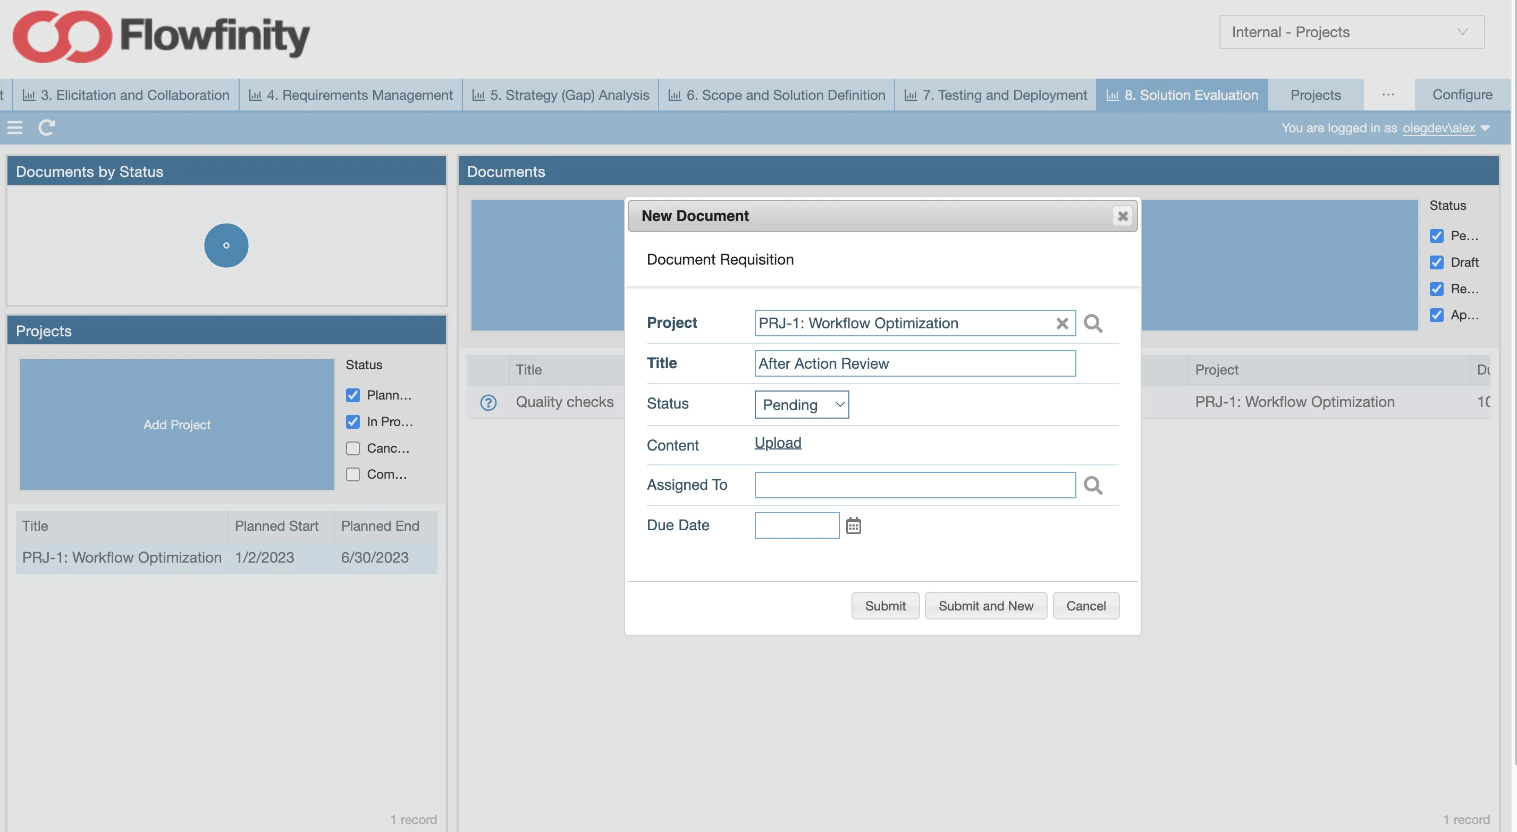Open the Project lookup via magnifier icon

(x=1093, y=323)
